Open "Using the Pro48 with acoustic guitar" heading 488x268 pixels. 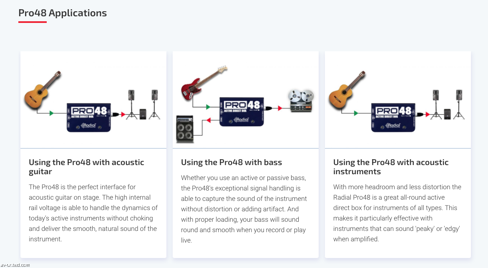(86, 167)
